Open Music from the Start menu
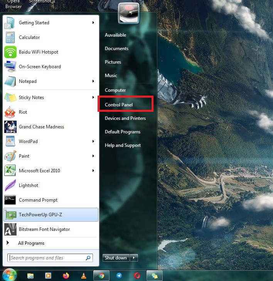The image size is (273, 281). click(111, 75)
